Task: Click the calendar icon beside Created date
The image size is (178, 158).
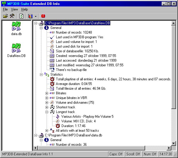Action: 52,56
